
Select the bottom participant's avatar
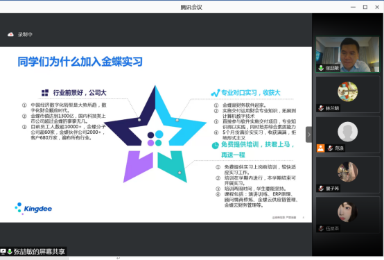coord(347,211)
